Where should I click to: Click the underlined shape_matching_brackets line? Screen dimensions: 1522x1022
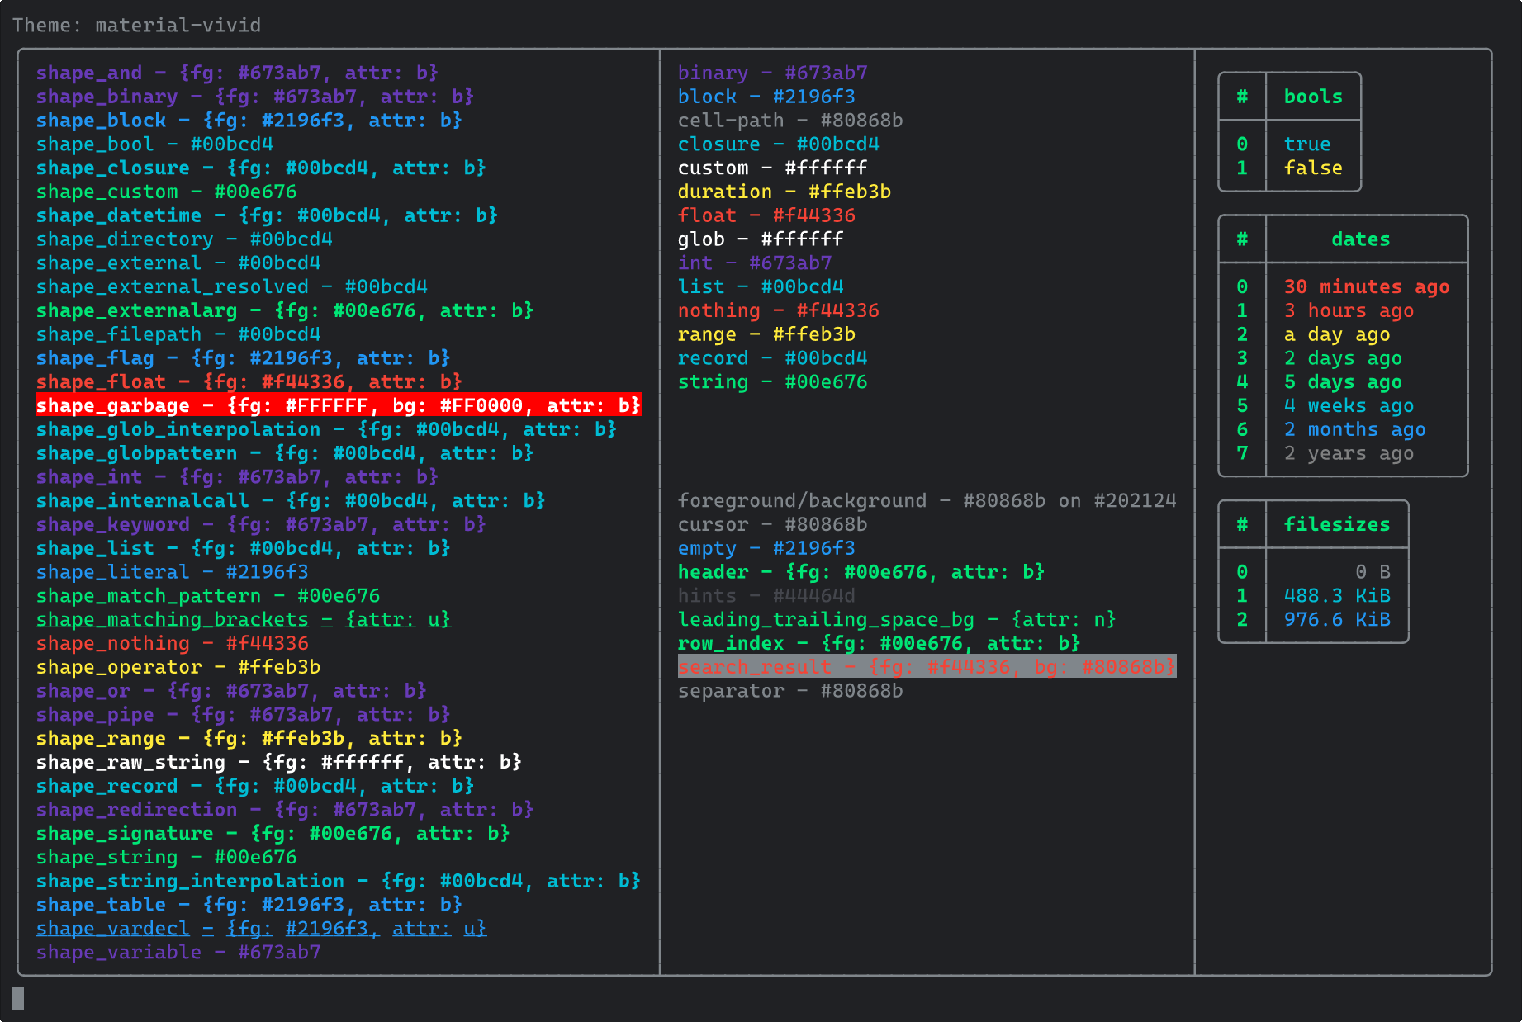[244, 620]
